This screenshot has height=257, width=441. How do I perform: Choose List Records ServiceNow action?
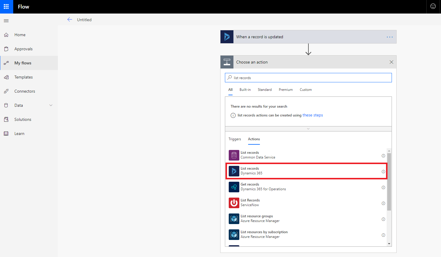[306, 203]
